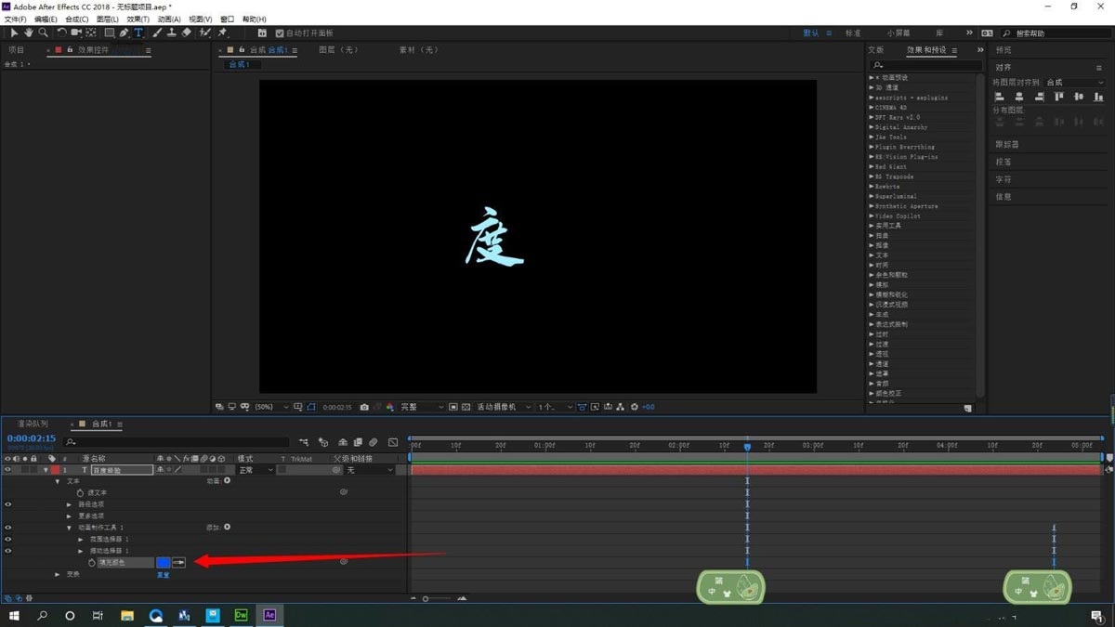This screenshot has height=627, width=1115.
Task: Switch to the 渲染队列 tab
Action: tap(33, 424)
